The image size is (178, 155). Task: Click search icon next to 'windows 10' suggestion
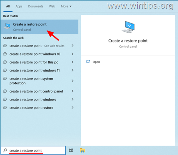pos(5,54)
